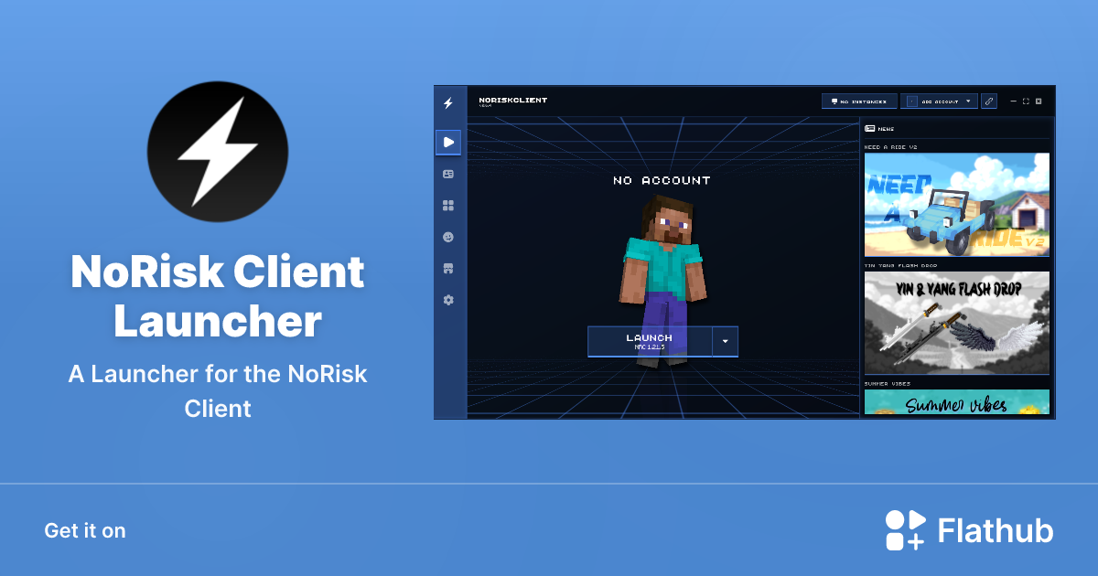Open the mods grid icon in sidebar
This screenshot has width=1098, height=576.
448,205
